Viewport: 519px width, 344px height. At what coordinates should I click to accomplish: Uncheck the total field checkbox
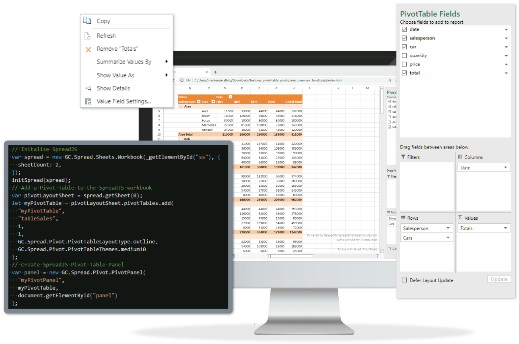[x=404, y=73]
